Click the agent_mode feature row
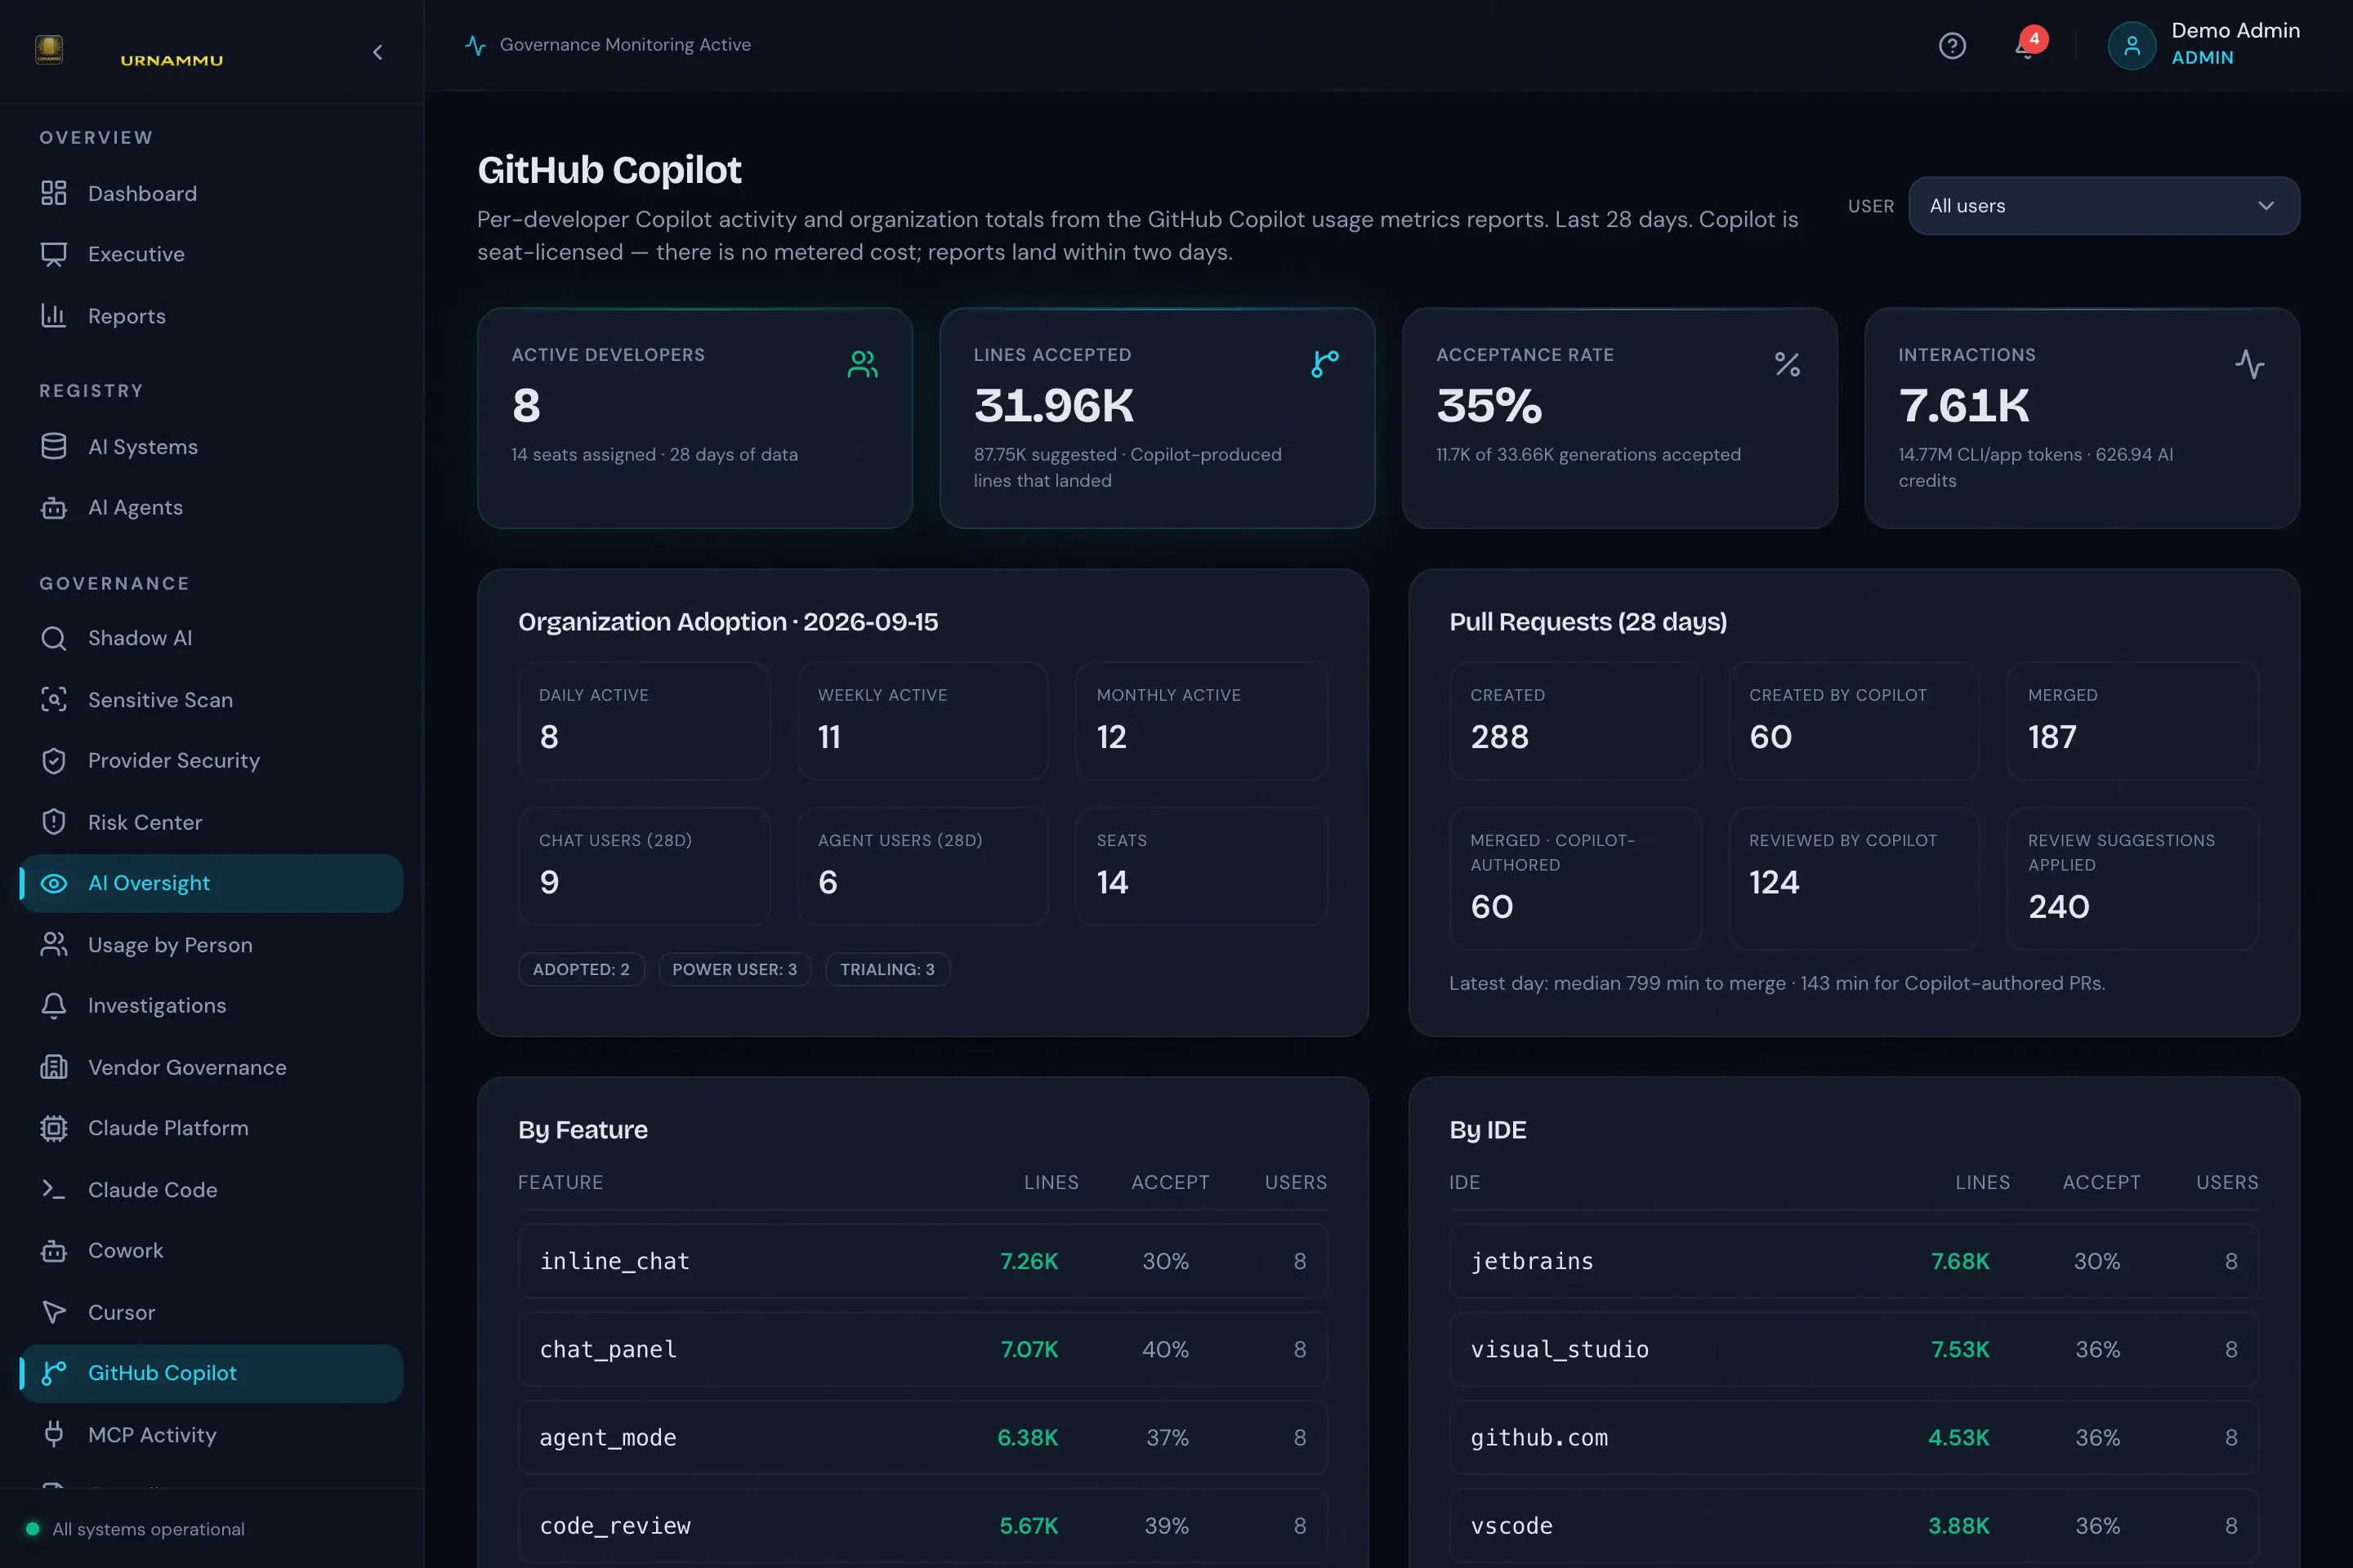Image resolution: width=2353 pixels, height=1568 pixels. pyautogui.click(x=922, y=1437)
